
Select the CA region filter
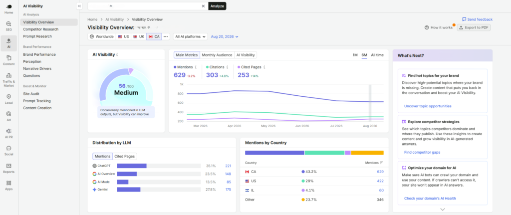pos(154,36)
